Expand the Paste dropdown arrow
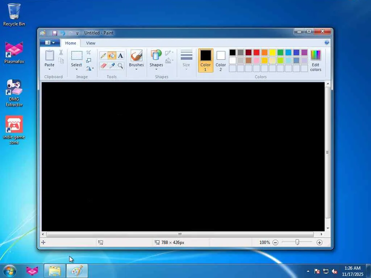This screenshot has width=371, height=278. [49, 69]
